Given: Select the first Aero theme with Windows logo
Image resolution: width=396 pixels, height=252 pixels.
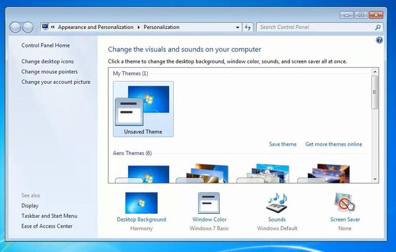Looking at the screenshot, I should [143, 174].
